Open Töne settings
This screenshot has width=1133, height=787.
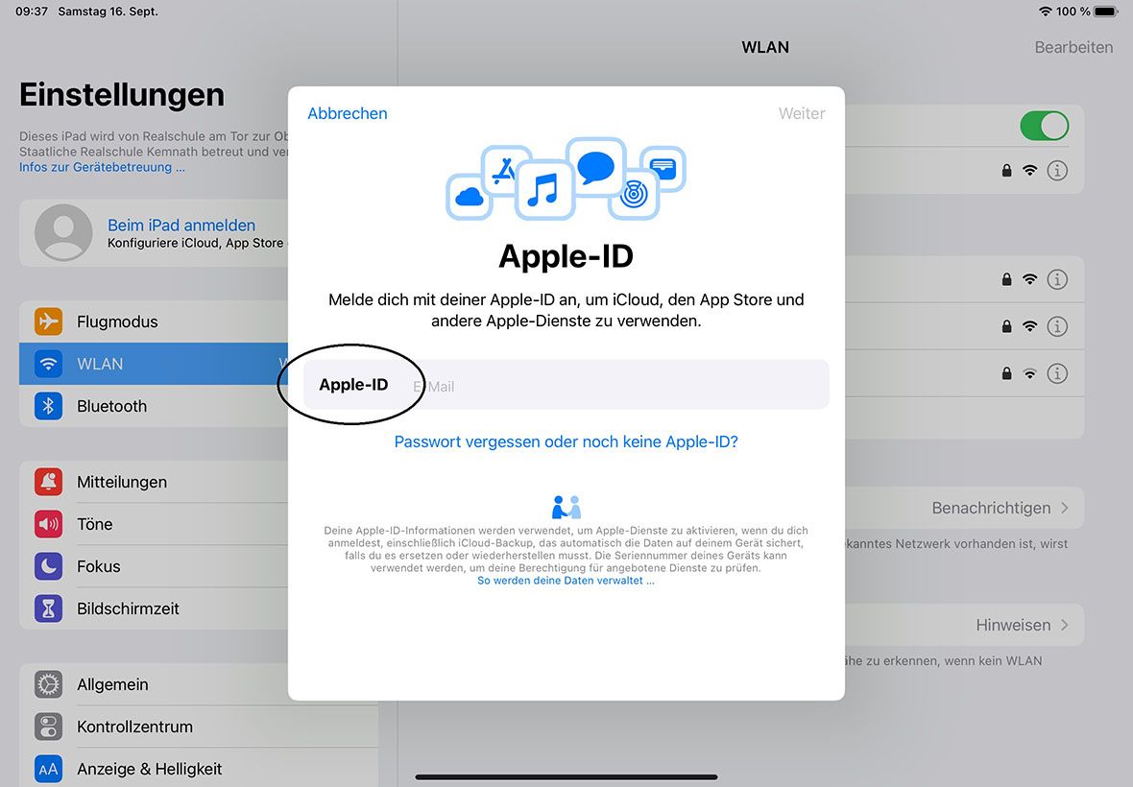coord(154,524)
